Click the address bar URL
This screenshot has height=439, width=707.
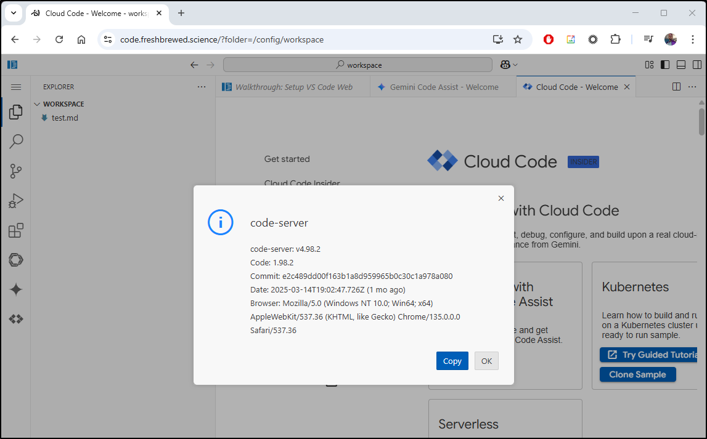point(222,39)
